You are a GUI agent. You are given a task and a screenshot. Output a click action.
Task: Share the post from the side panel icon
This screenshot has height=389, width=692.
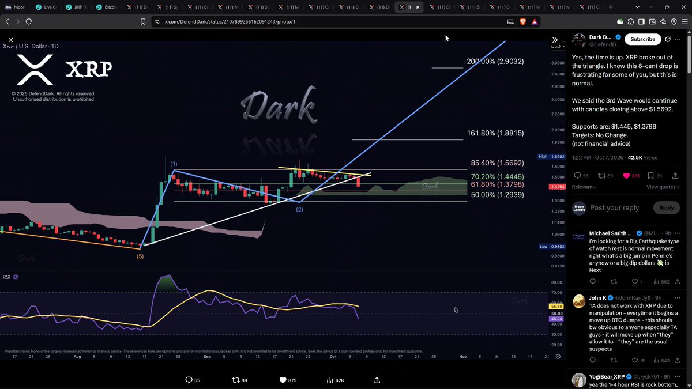point(676,176)
